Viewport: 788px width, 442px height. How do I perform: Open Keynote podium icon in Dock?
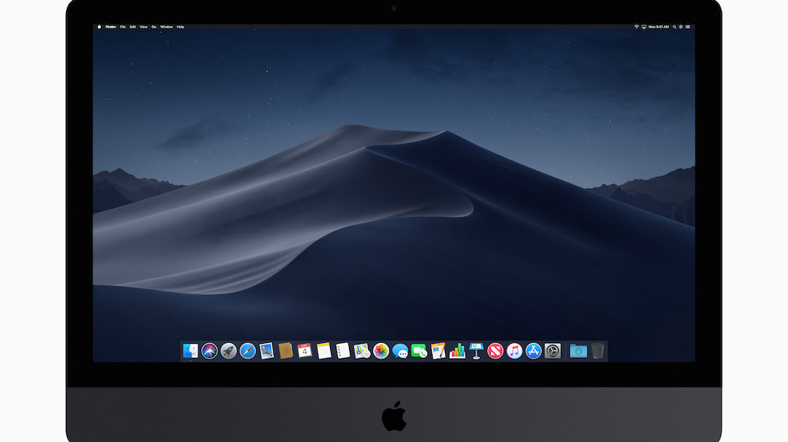[x=477, y=351]
